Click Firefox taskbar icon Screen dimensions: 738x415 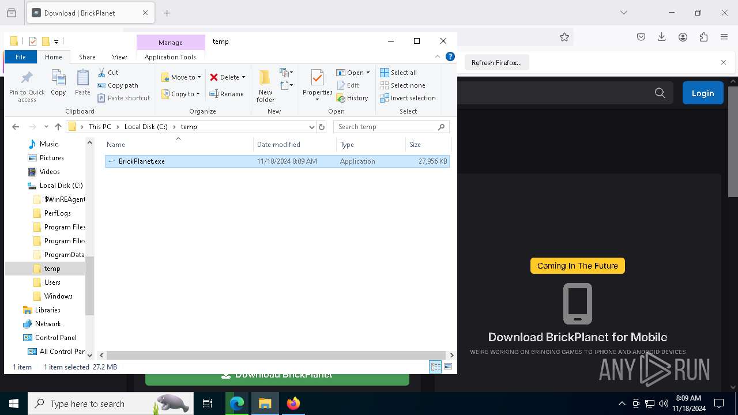click(x=293, y=403)
